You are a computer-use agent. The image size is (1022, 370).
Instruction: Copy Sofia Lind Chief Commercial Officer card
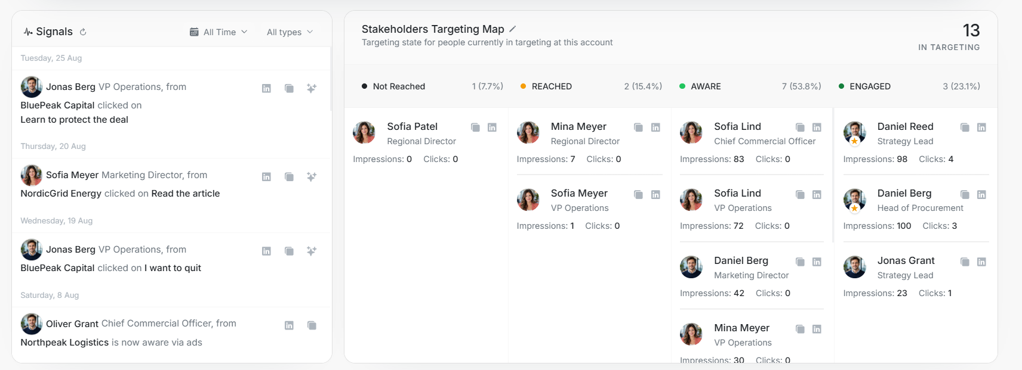800,128
